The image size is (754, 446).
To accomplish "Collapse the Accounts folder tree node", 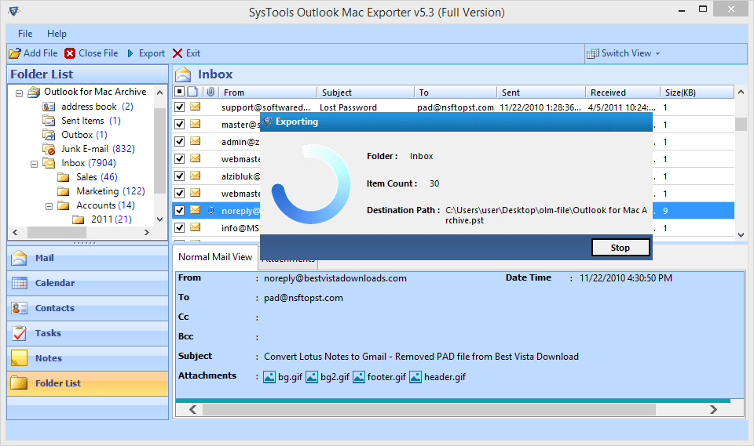I will pos(49,205).
